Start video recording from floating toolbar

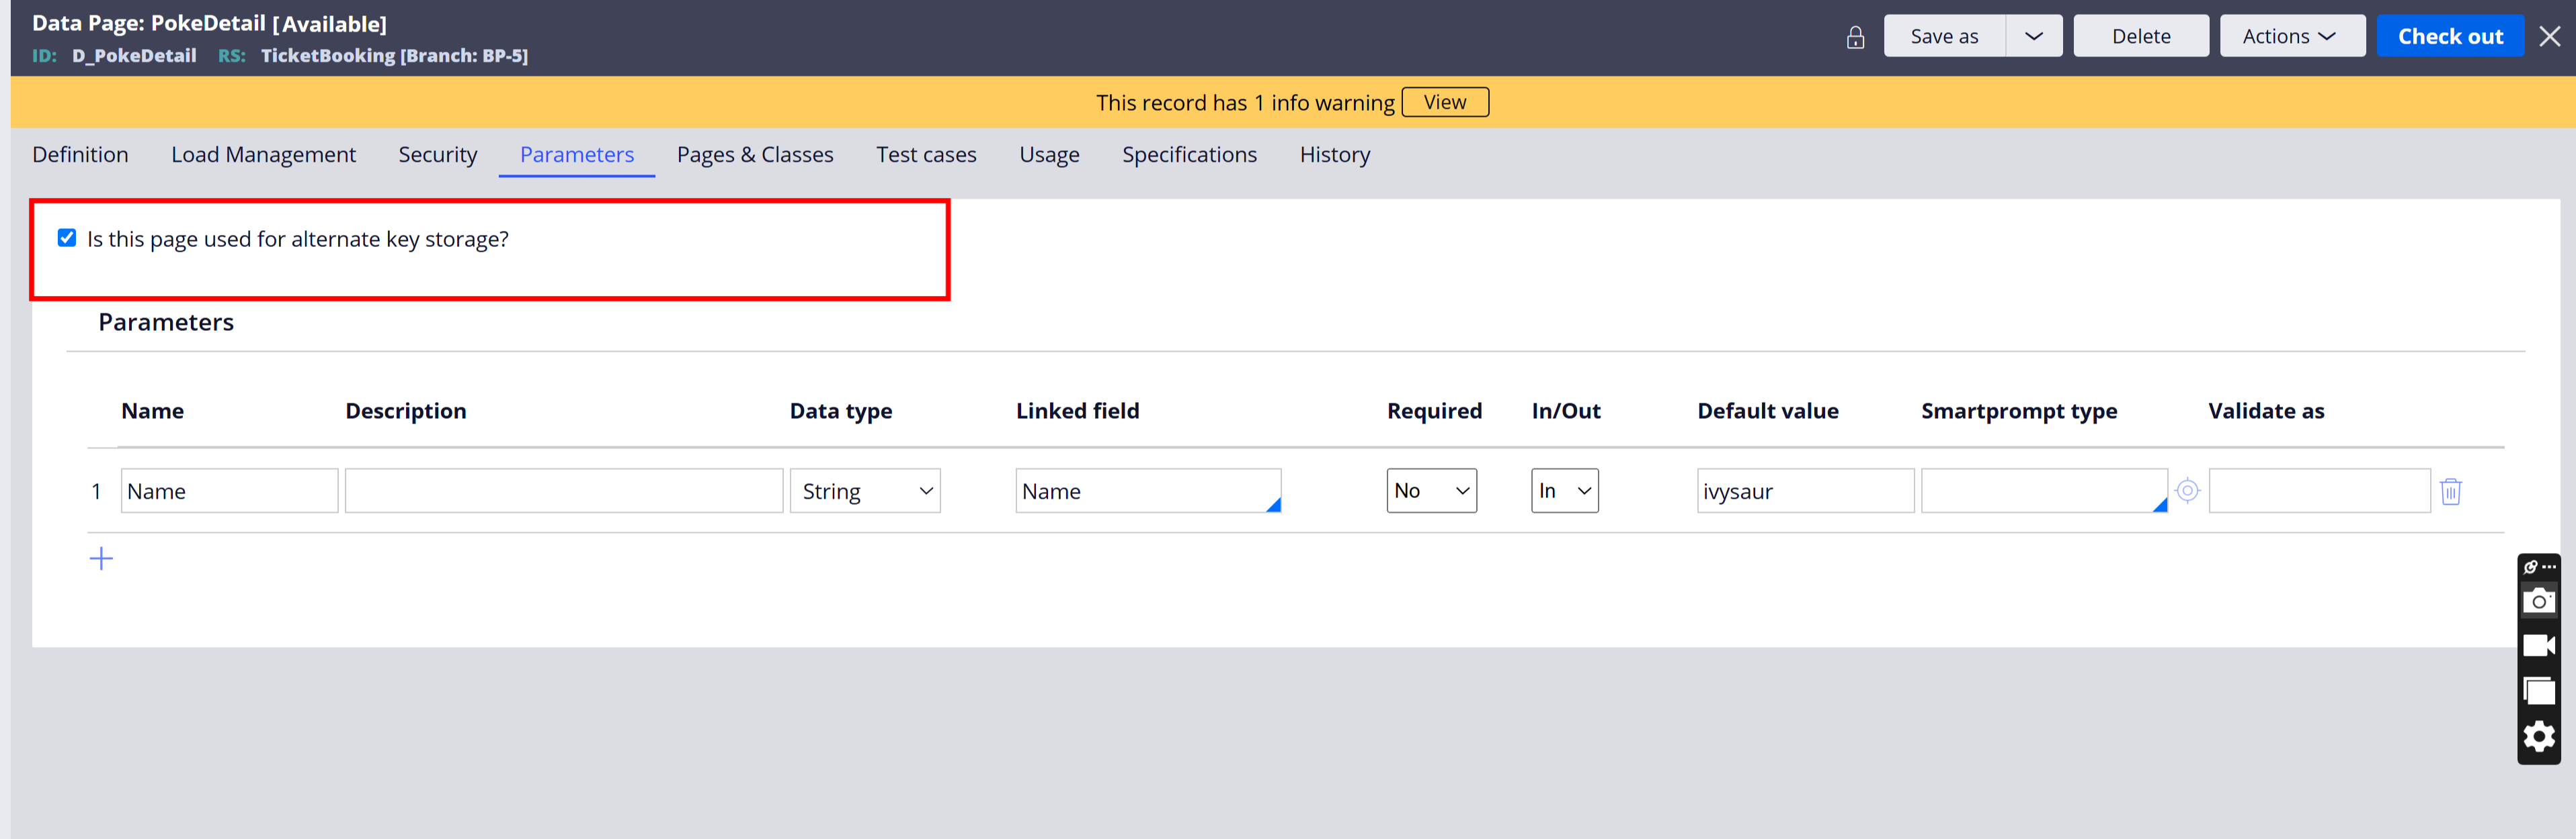[2538, 645]
